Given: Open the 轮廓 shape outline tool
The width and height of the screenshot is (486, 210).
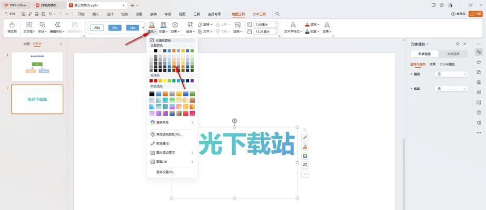Looking at the screenshot, I should click(x=163, y=27).
